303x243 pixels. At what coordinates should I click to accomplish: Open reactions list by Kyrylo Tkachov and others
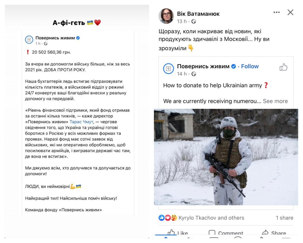pos(211,218)
